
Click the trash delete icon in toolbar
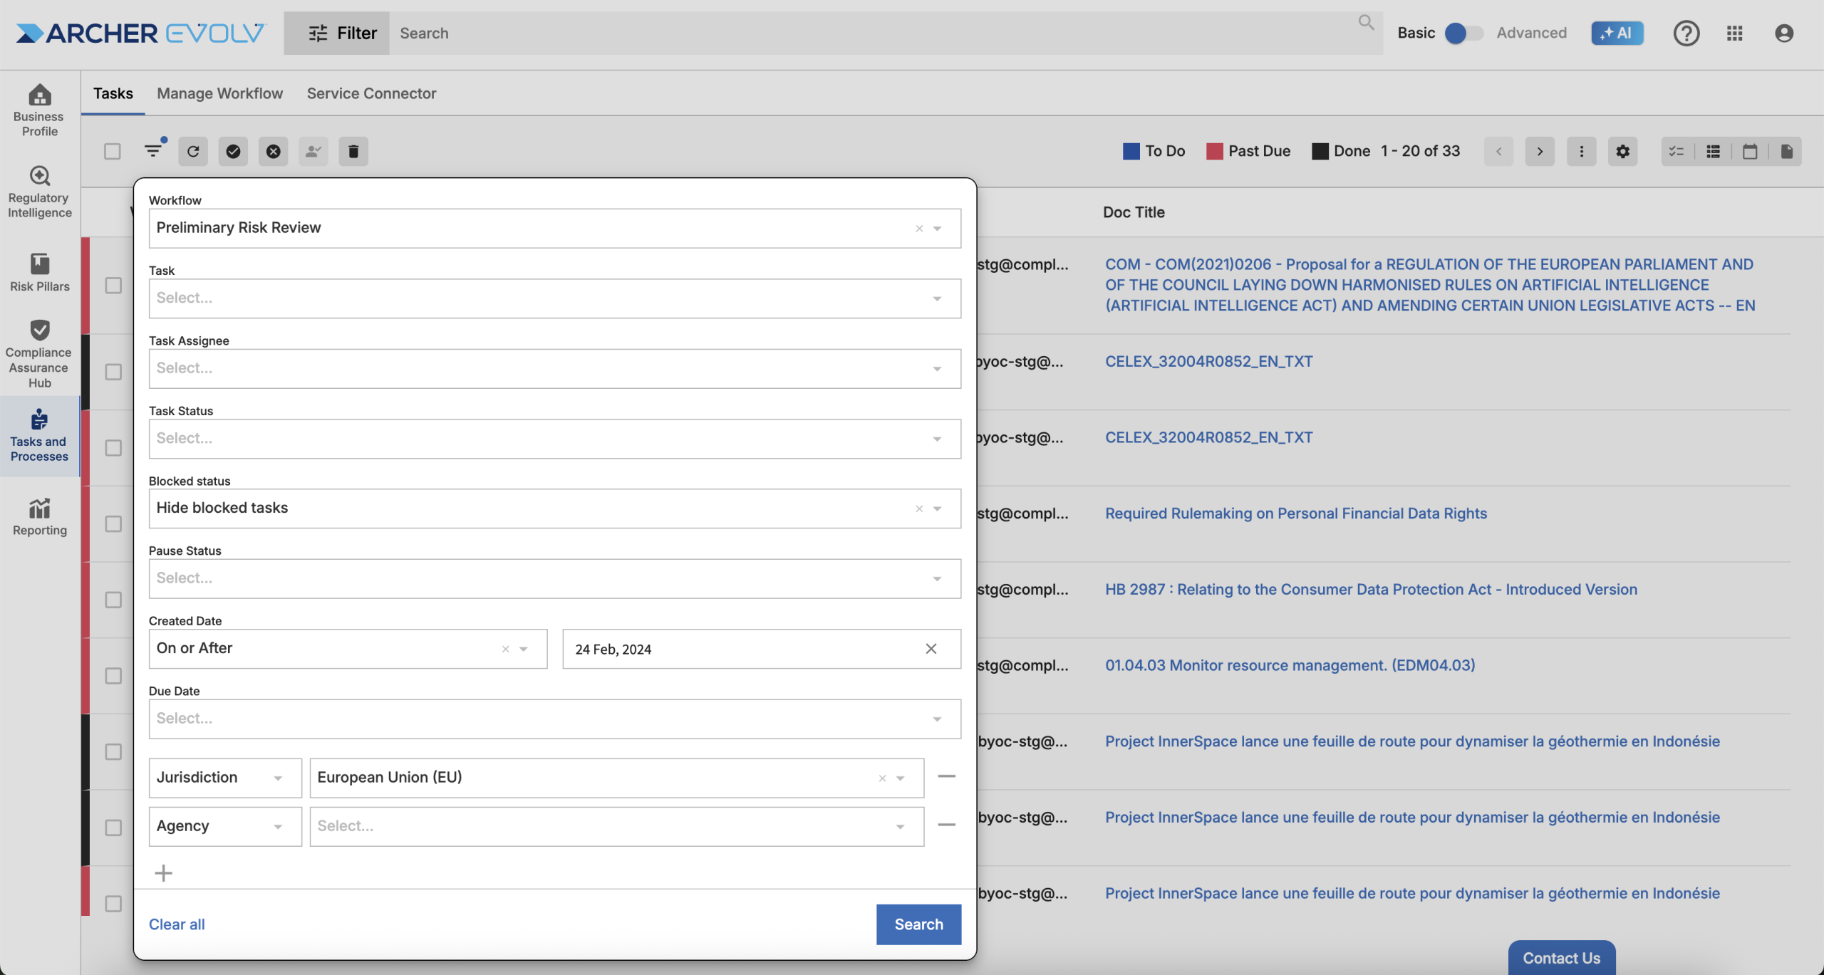[x=353, y=151]
